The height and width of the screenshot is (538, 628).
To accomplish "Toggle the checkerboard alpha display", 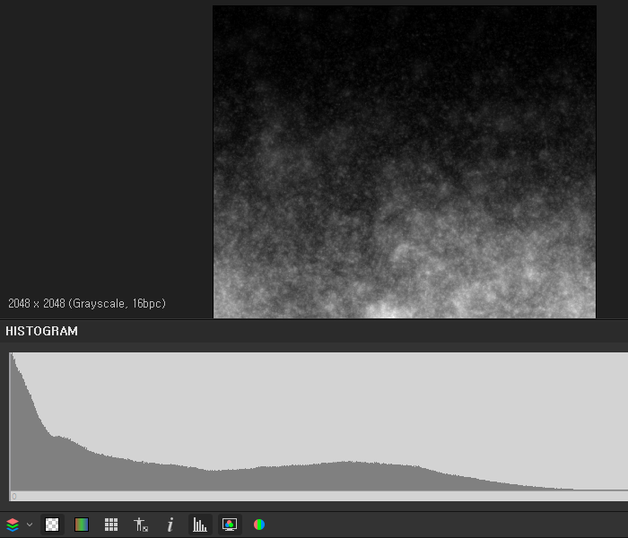I will pyautogui.click(x=52, y=525).
